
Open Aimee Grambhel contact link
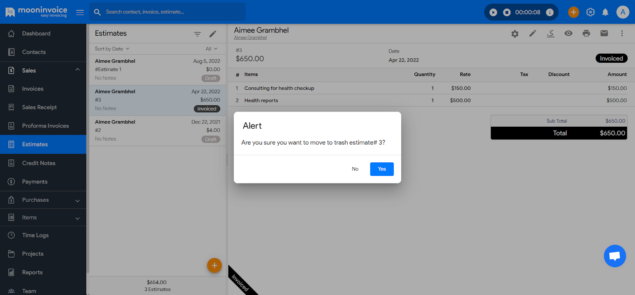250,38
